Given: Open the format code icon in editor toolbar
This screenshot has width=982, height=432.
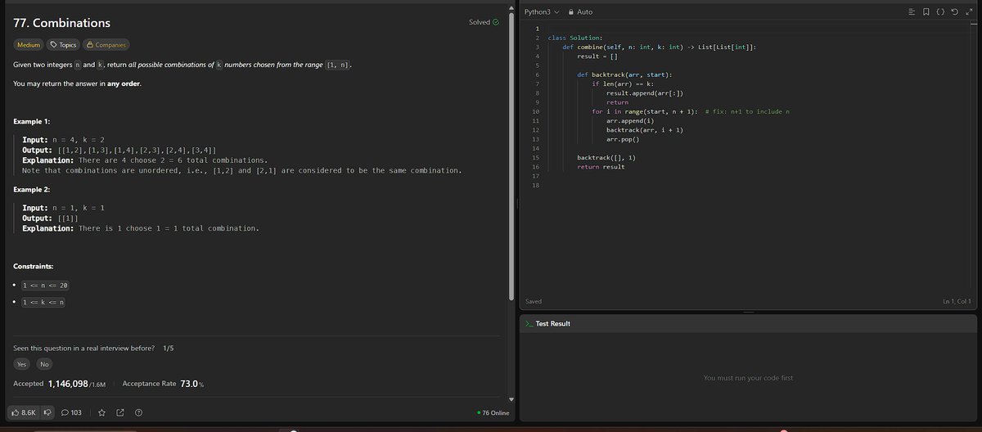Looking at the screenshot, I should click(912, 11).
